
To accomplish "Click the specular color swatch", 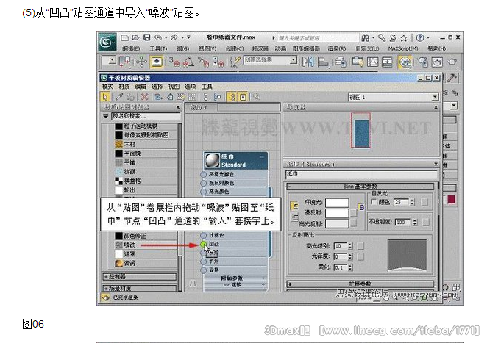I will pos(337,224).
